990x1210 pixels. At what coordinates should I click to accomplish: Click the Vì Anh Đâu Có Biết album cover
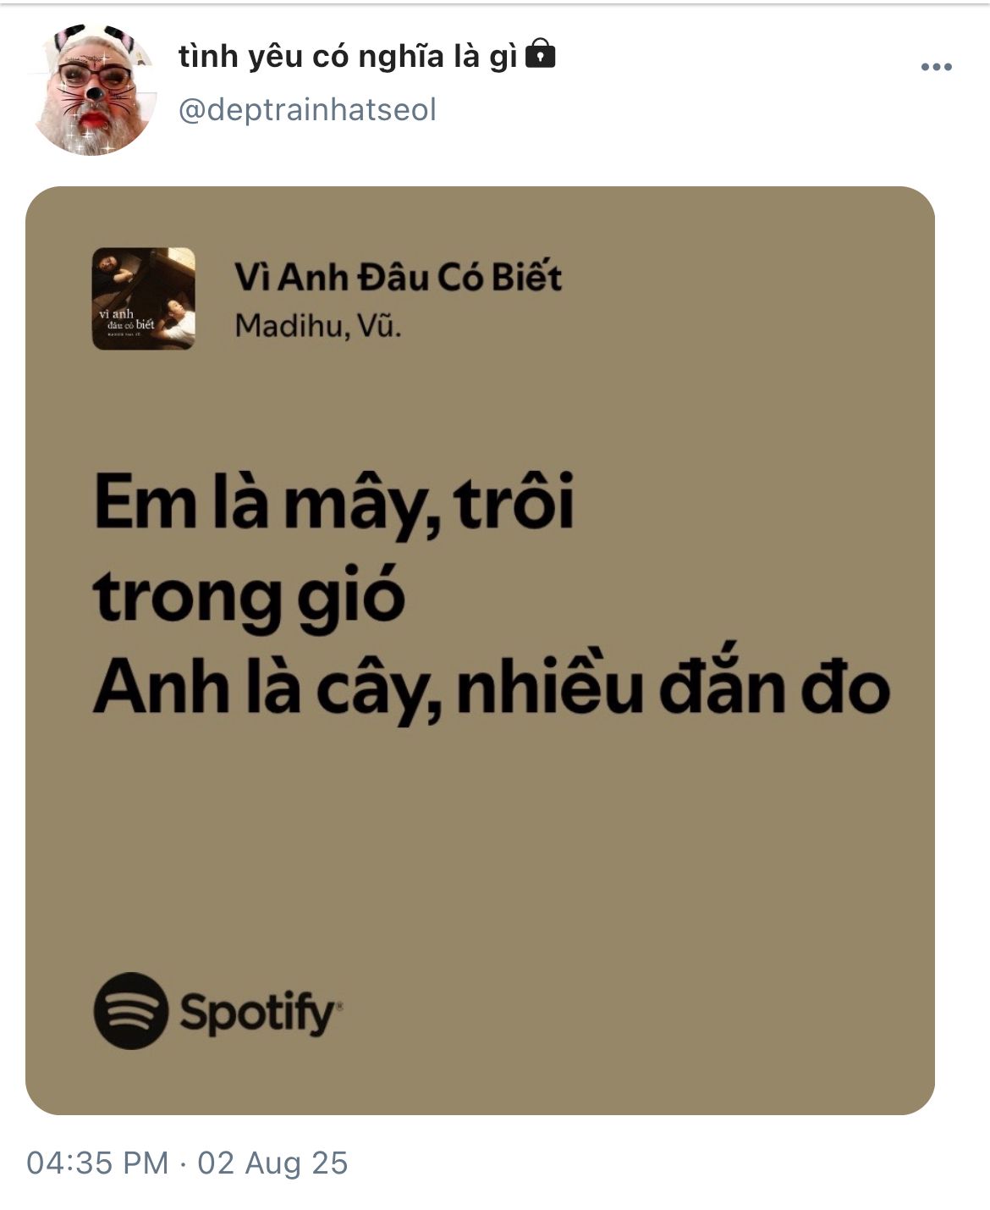[x=144, y=298]
